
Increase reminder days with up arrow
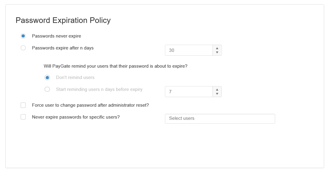pyautogui.click(x=217, y=90)
